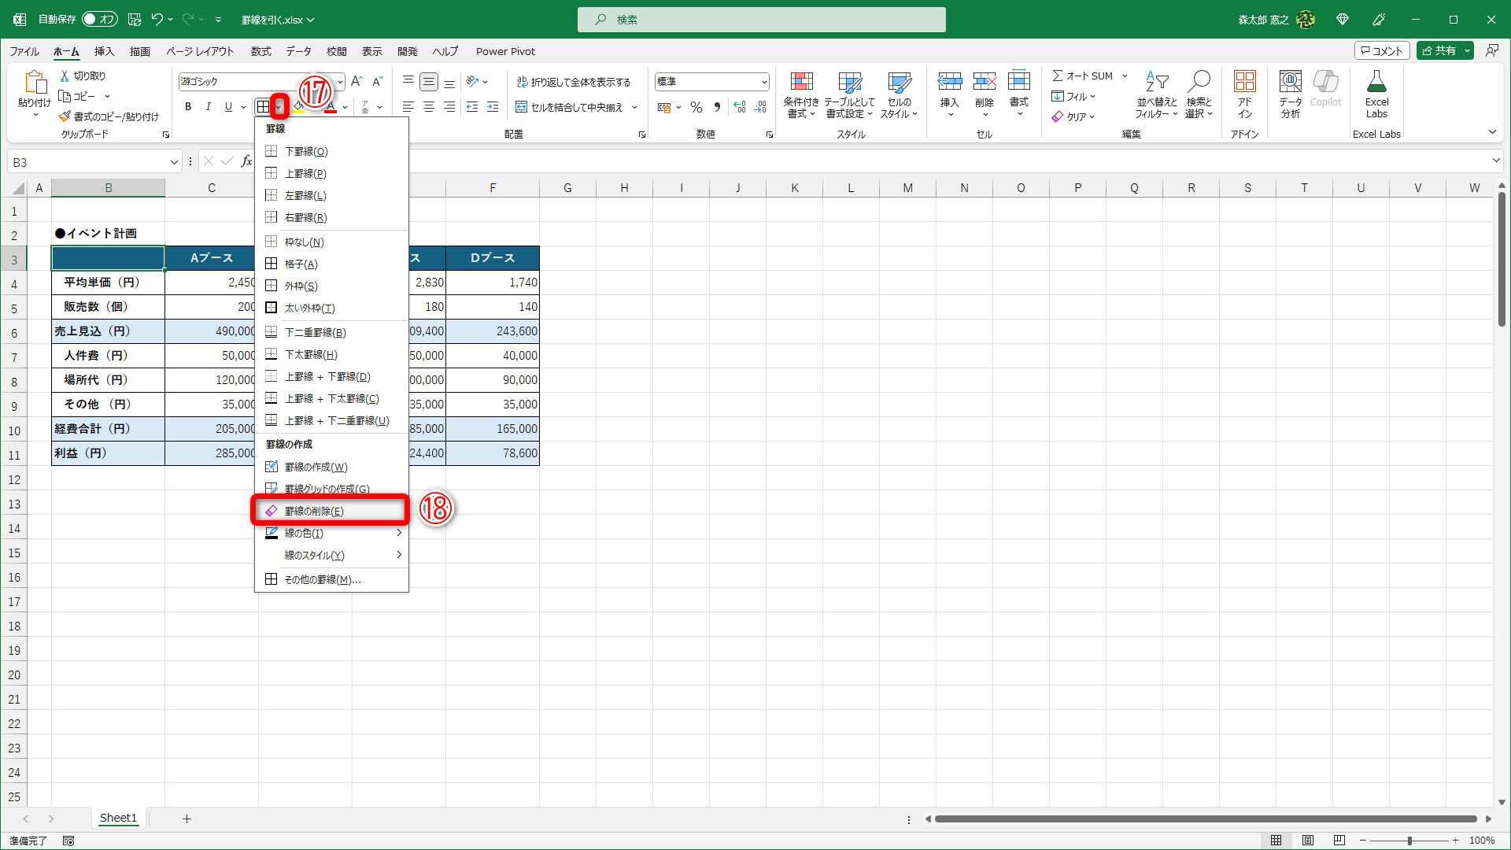The image size is (1511, 850).
Task: Expand the font name dropdown
Action: 340,82
